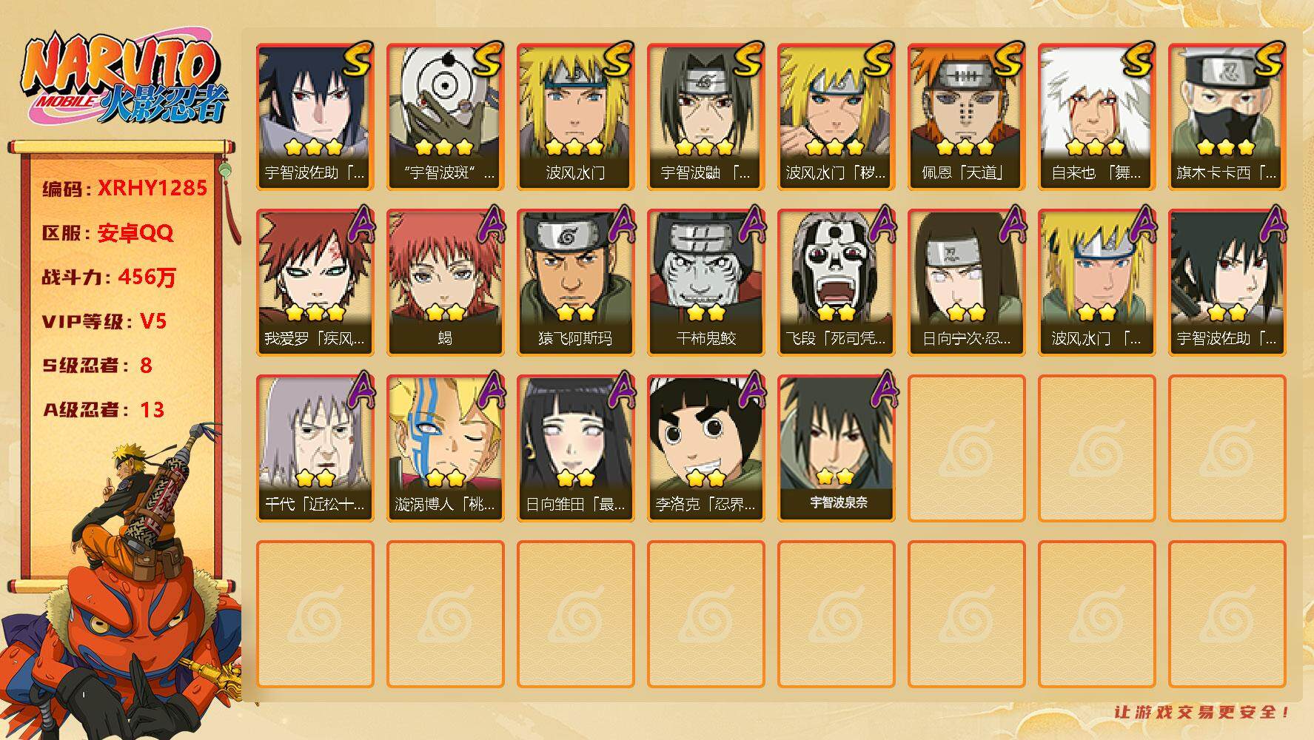Open the 干柿鬼鲛 ninja card
Screen dimensions: 1314x740
point(705,283)
